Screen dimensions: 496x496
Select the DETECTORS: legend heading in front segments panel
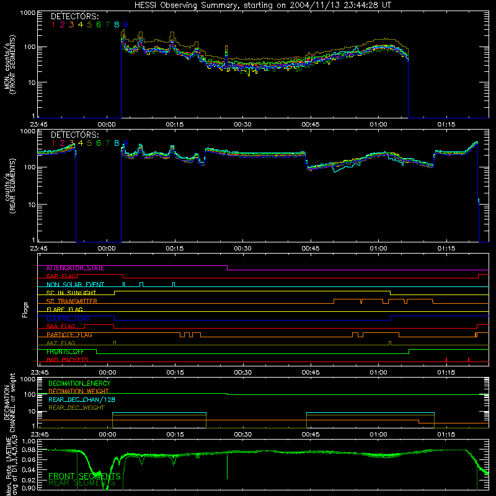coord(74,16)
